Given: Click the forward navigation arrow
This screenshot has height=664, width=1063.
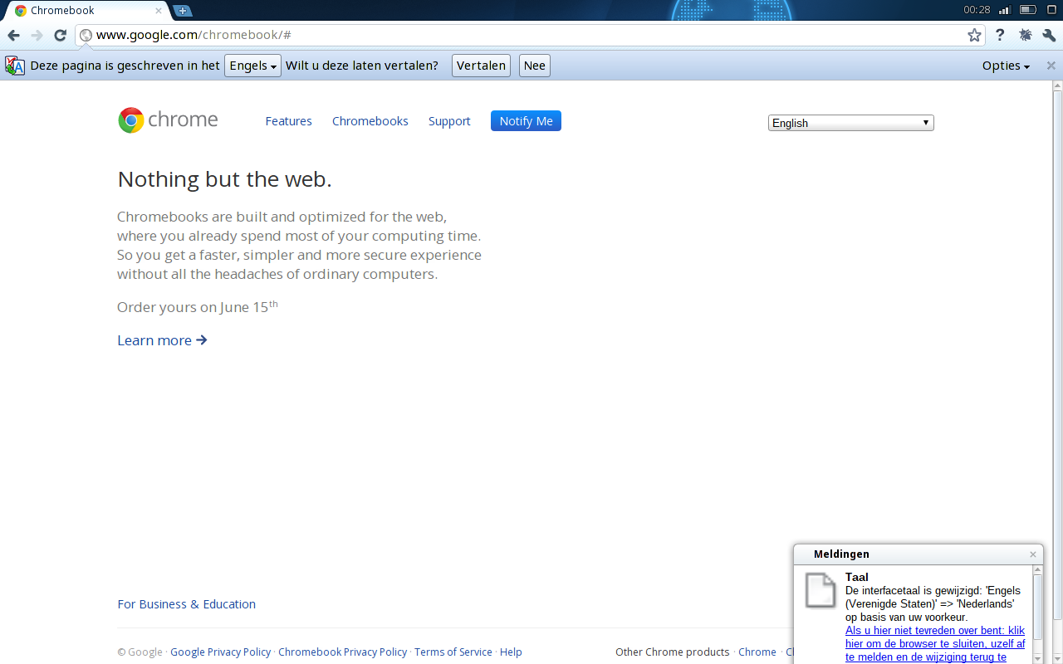Looking at the screenshot, I should [x=37, y=35].
